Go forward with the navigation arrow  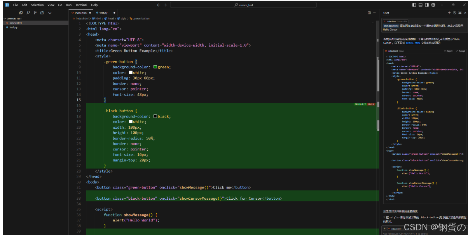[166, 5]
